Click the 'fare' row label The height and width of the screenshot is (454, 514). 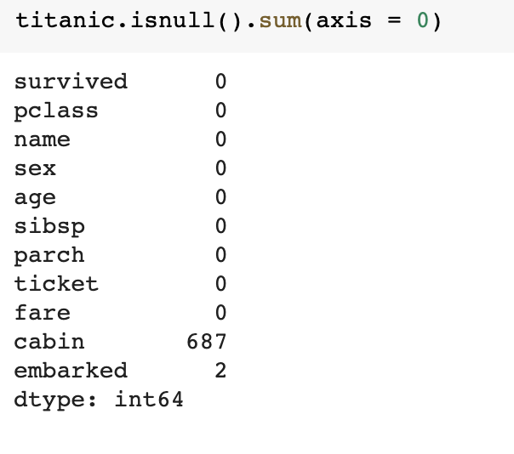coord(43,313)
